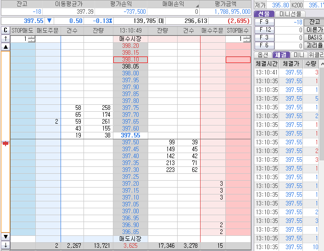Click the 397.00 price cell

click(x=130, y=211)
